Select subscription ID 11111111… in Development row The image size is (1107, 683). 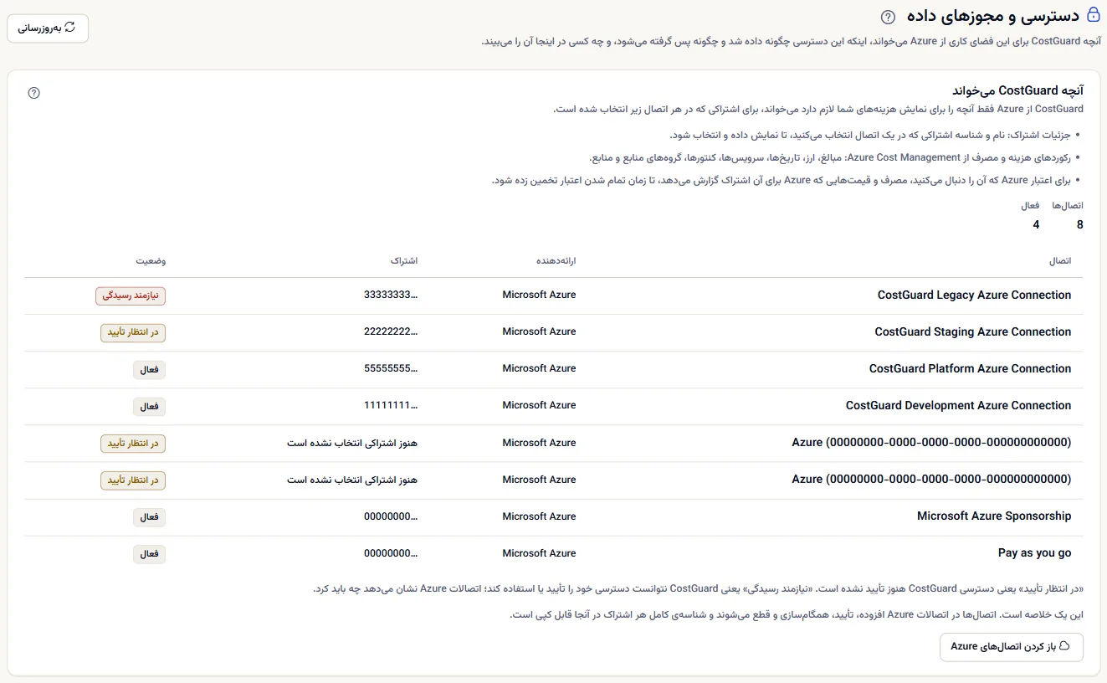[391, 405]
